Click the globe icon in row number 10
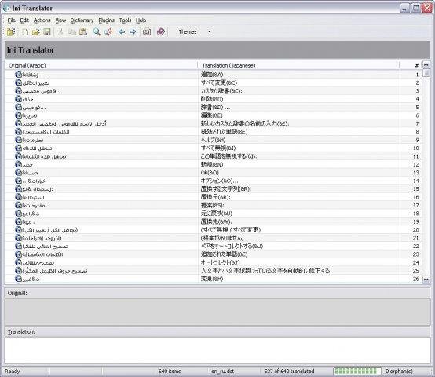 18,148
